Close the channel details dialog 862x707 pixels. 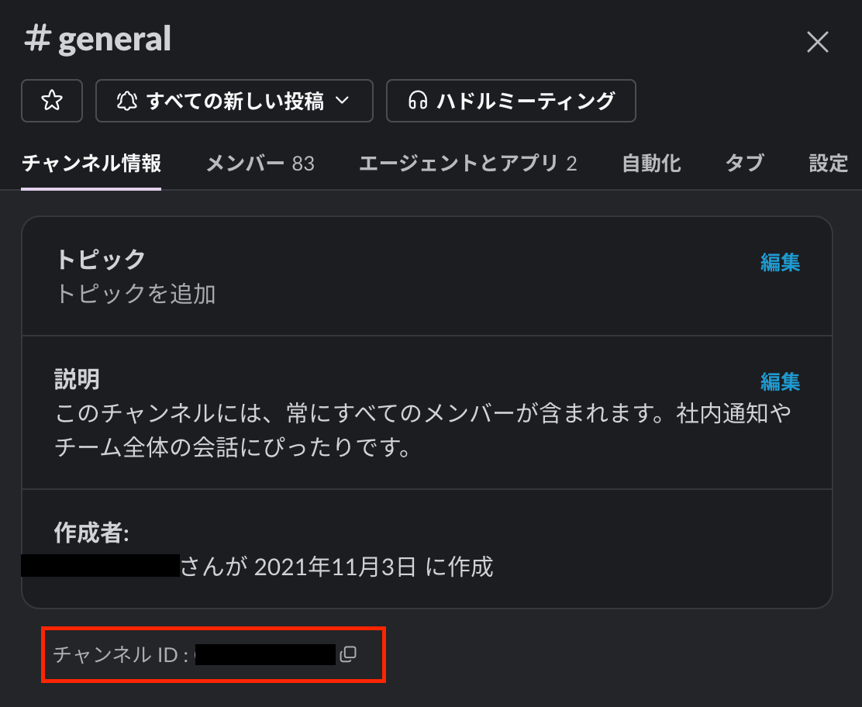point(818,42)
